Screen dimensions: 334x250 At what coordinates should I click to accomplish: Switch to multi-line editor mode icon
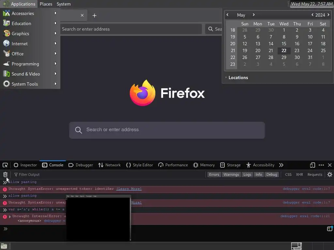329,229
